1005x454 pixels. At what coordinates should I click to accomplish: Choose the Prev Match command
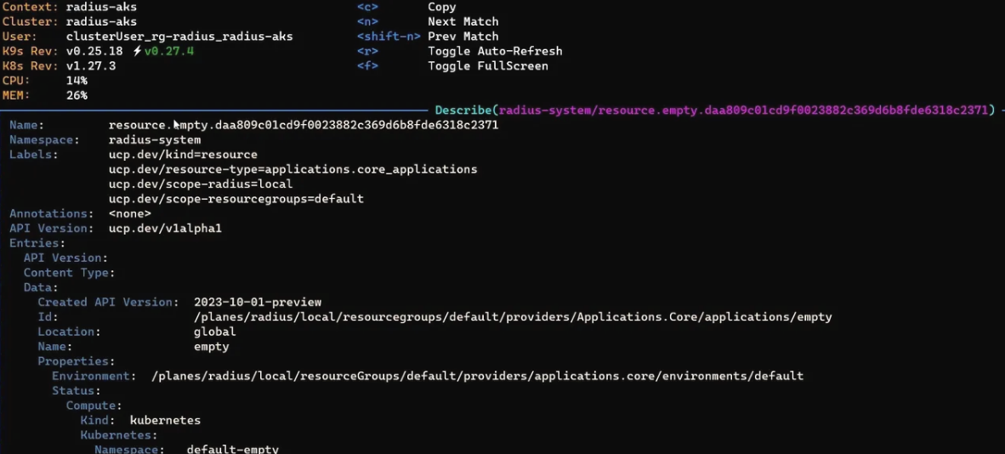point(463,37)
